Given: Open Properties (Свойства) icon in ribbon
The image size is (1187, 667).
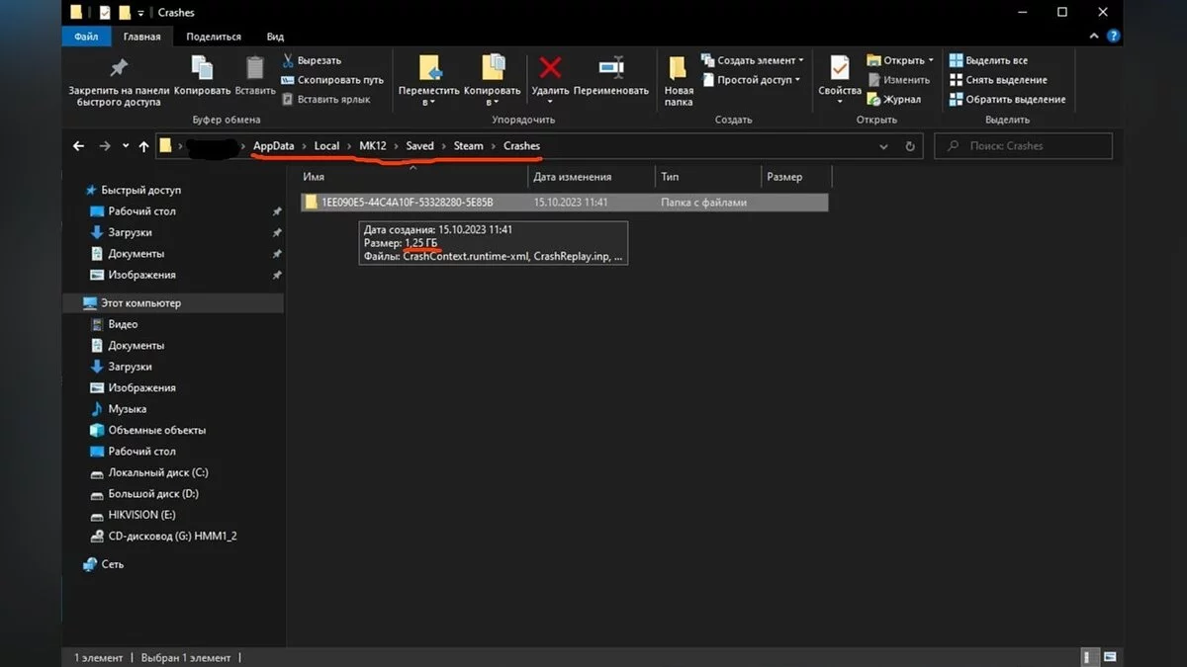Looking at the screenshot, I should (x=840, y=71).
